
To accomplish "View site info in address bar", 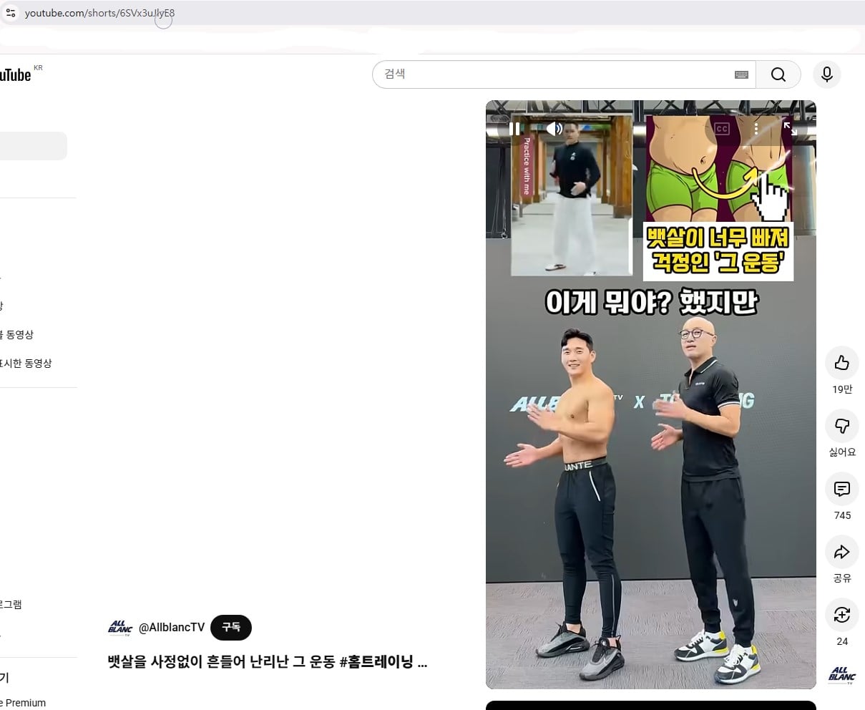I will tap(11, 13).
